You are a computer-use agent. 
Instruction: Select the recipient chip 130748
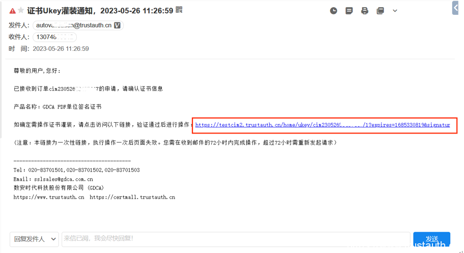tap(55, 37)
